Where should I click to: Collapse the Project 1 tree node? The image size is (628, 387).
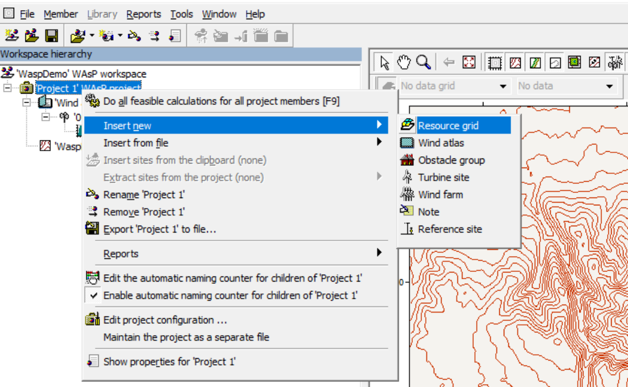[x=7, y=87]
